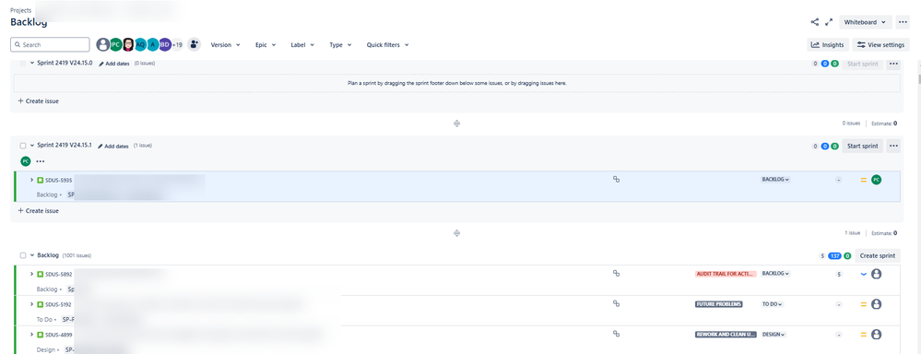Add dates to Sprint 2419 V24.15.0

tap(114, 64)
